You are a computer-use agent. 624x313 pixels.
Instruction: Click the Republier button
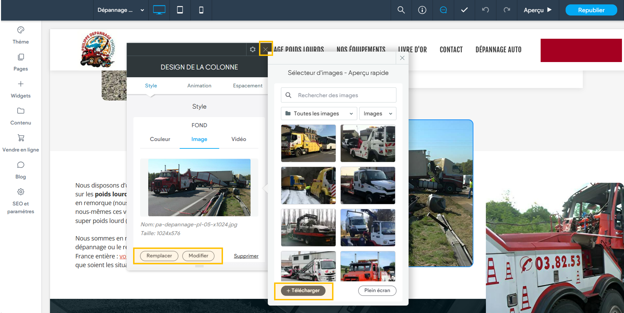tap(591, 10)
